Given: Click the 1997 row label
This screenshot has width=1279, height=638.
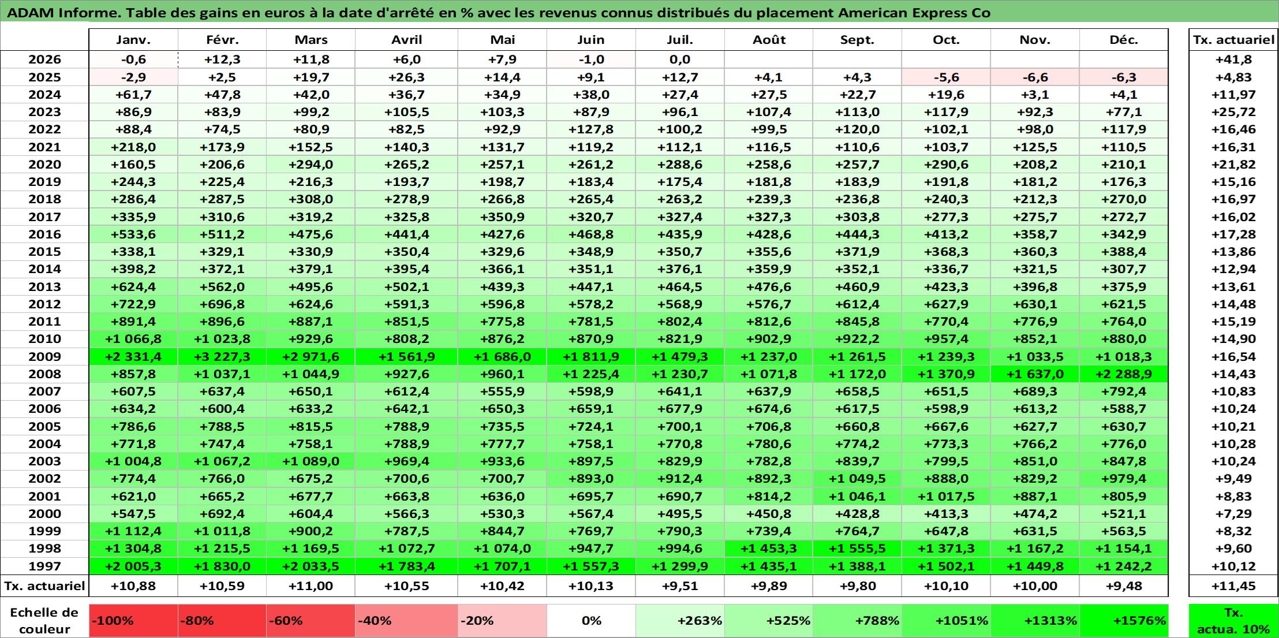Looking at the screenshot, I should pyautogui.click(x=44, y=566).
